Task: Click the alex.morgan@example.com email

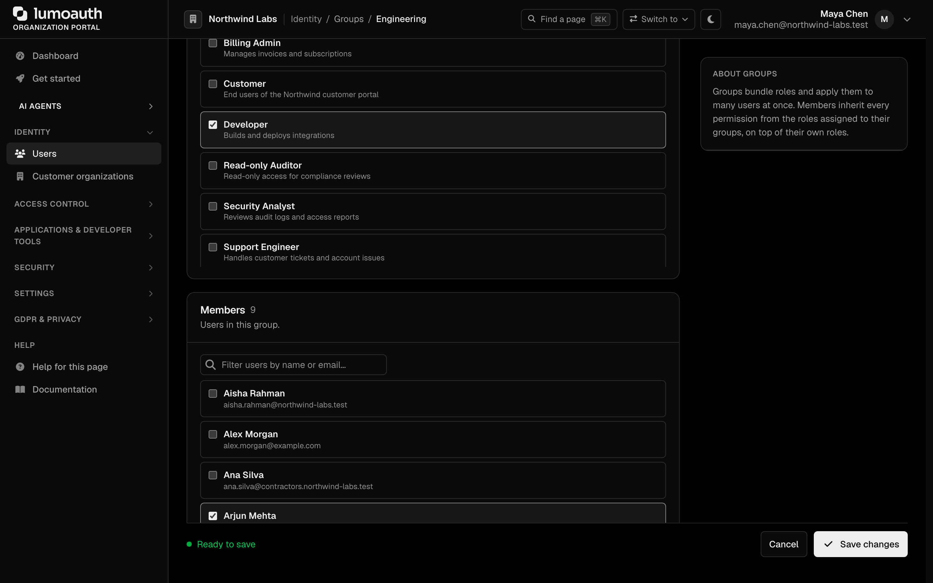Action: (272, 446)
